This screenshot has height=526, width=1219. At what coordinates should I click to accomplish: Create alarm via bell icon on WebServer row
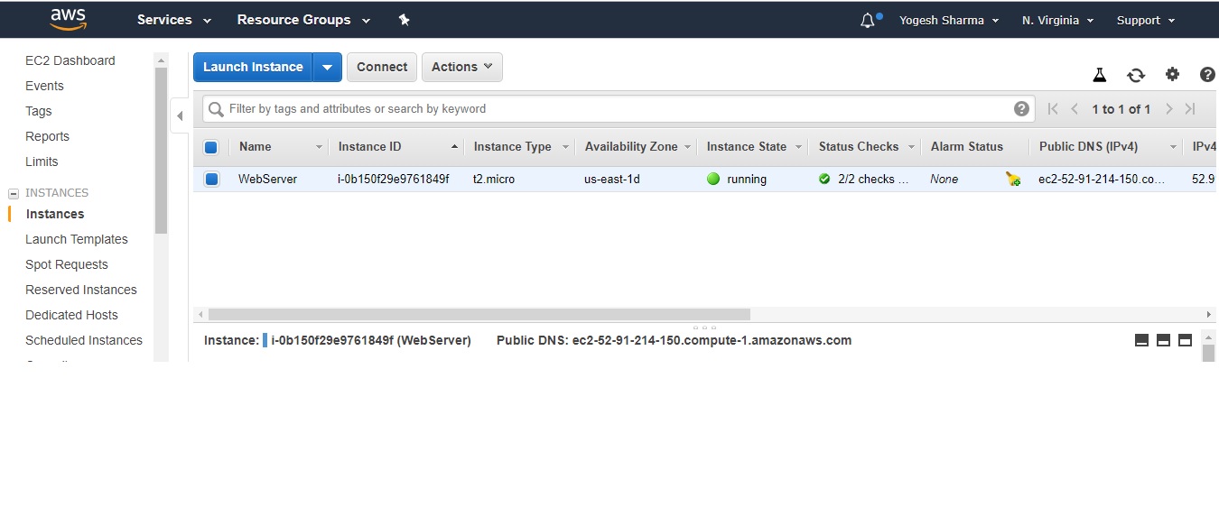[x=1013, y=179]
